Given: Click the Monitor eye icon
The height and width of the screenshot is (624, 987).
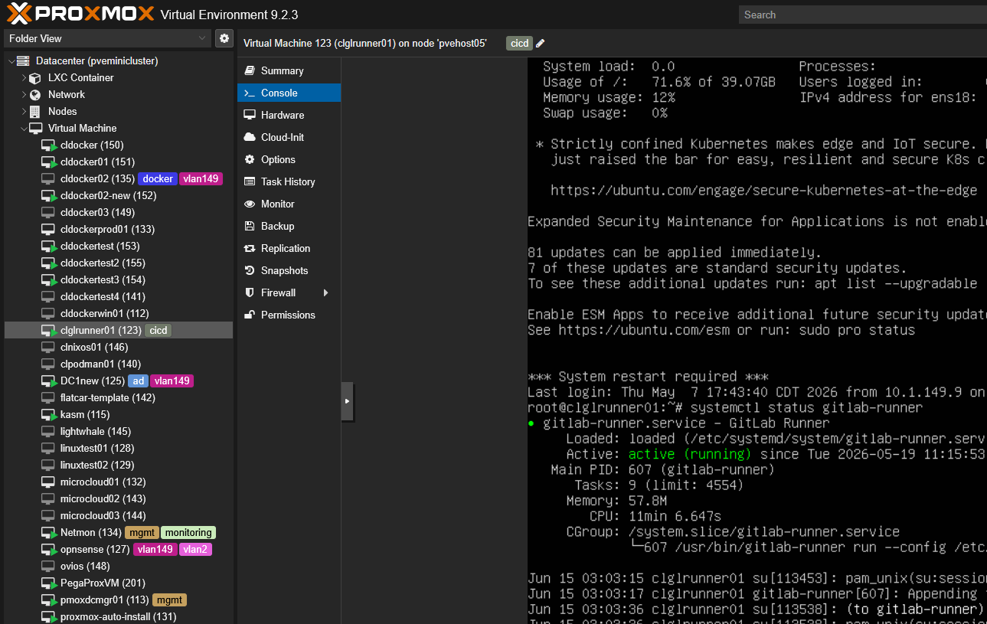Looking at the screenshot, I should click(x=249, y=204).
